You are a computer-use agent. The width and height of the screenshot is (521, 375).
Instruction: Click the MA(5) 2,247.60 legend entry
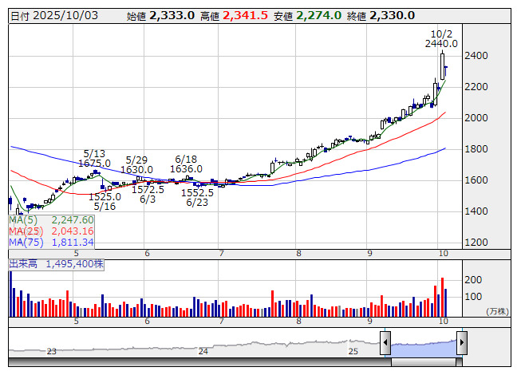pyautogui.click(x=52, y=220)
